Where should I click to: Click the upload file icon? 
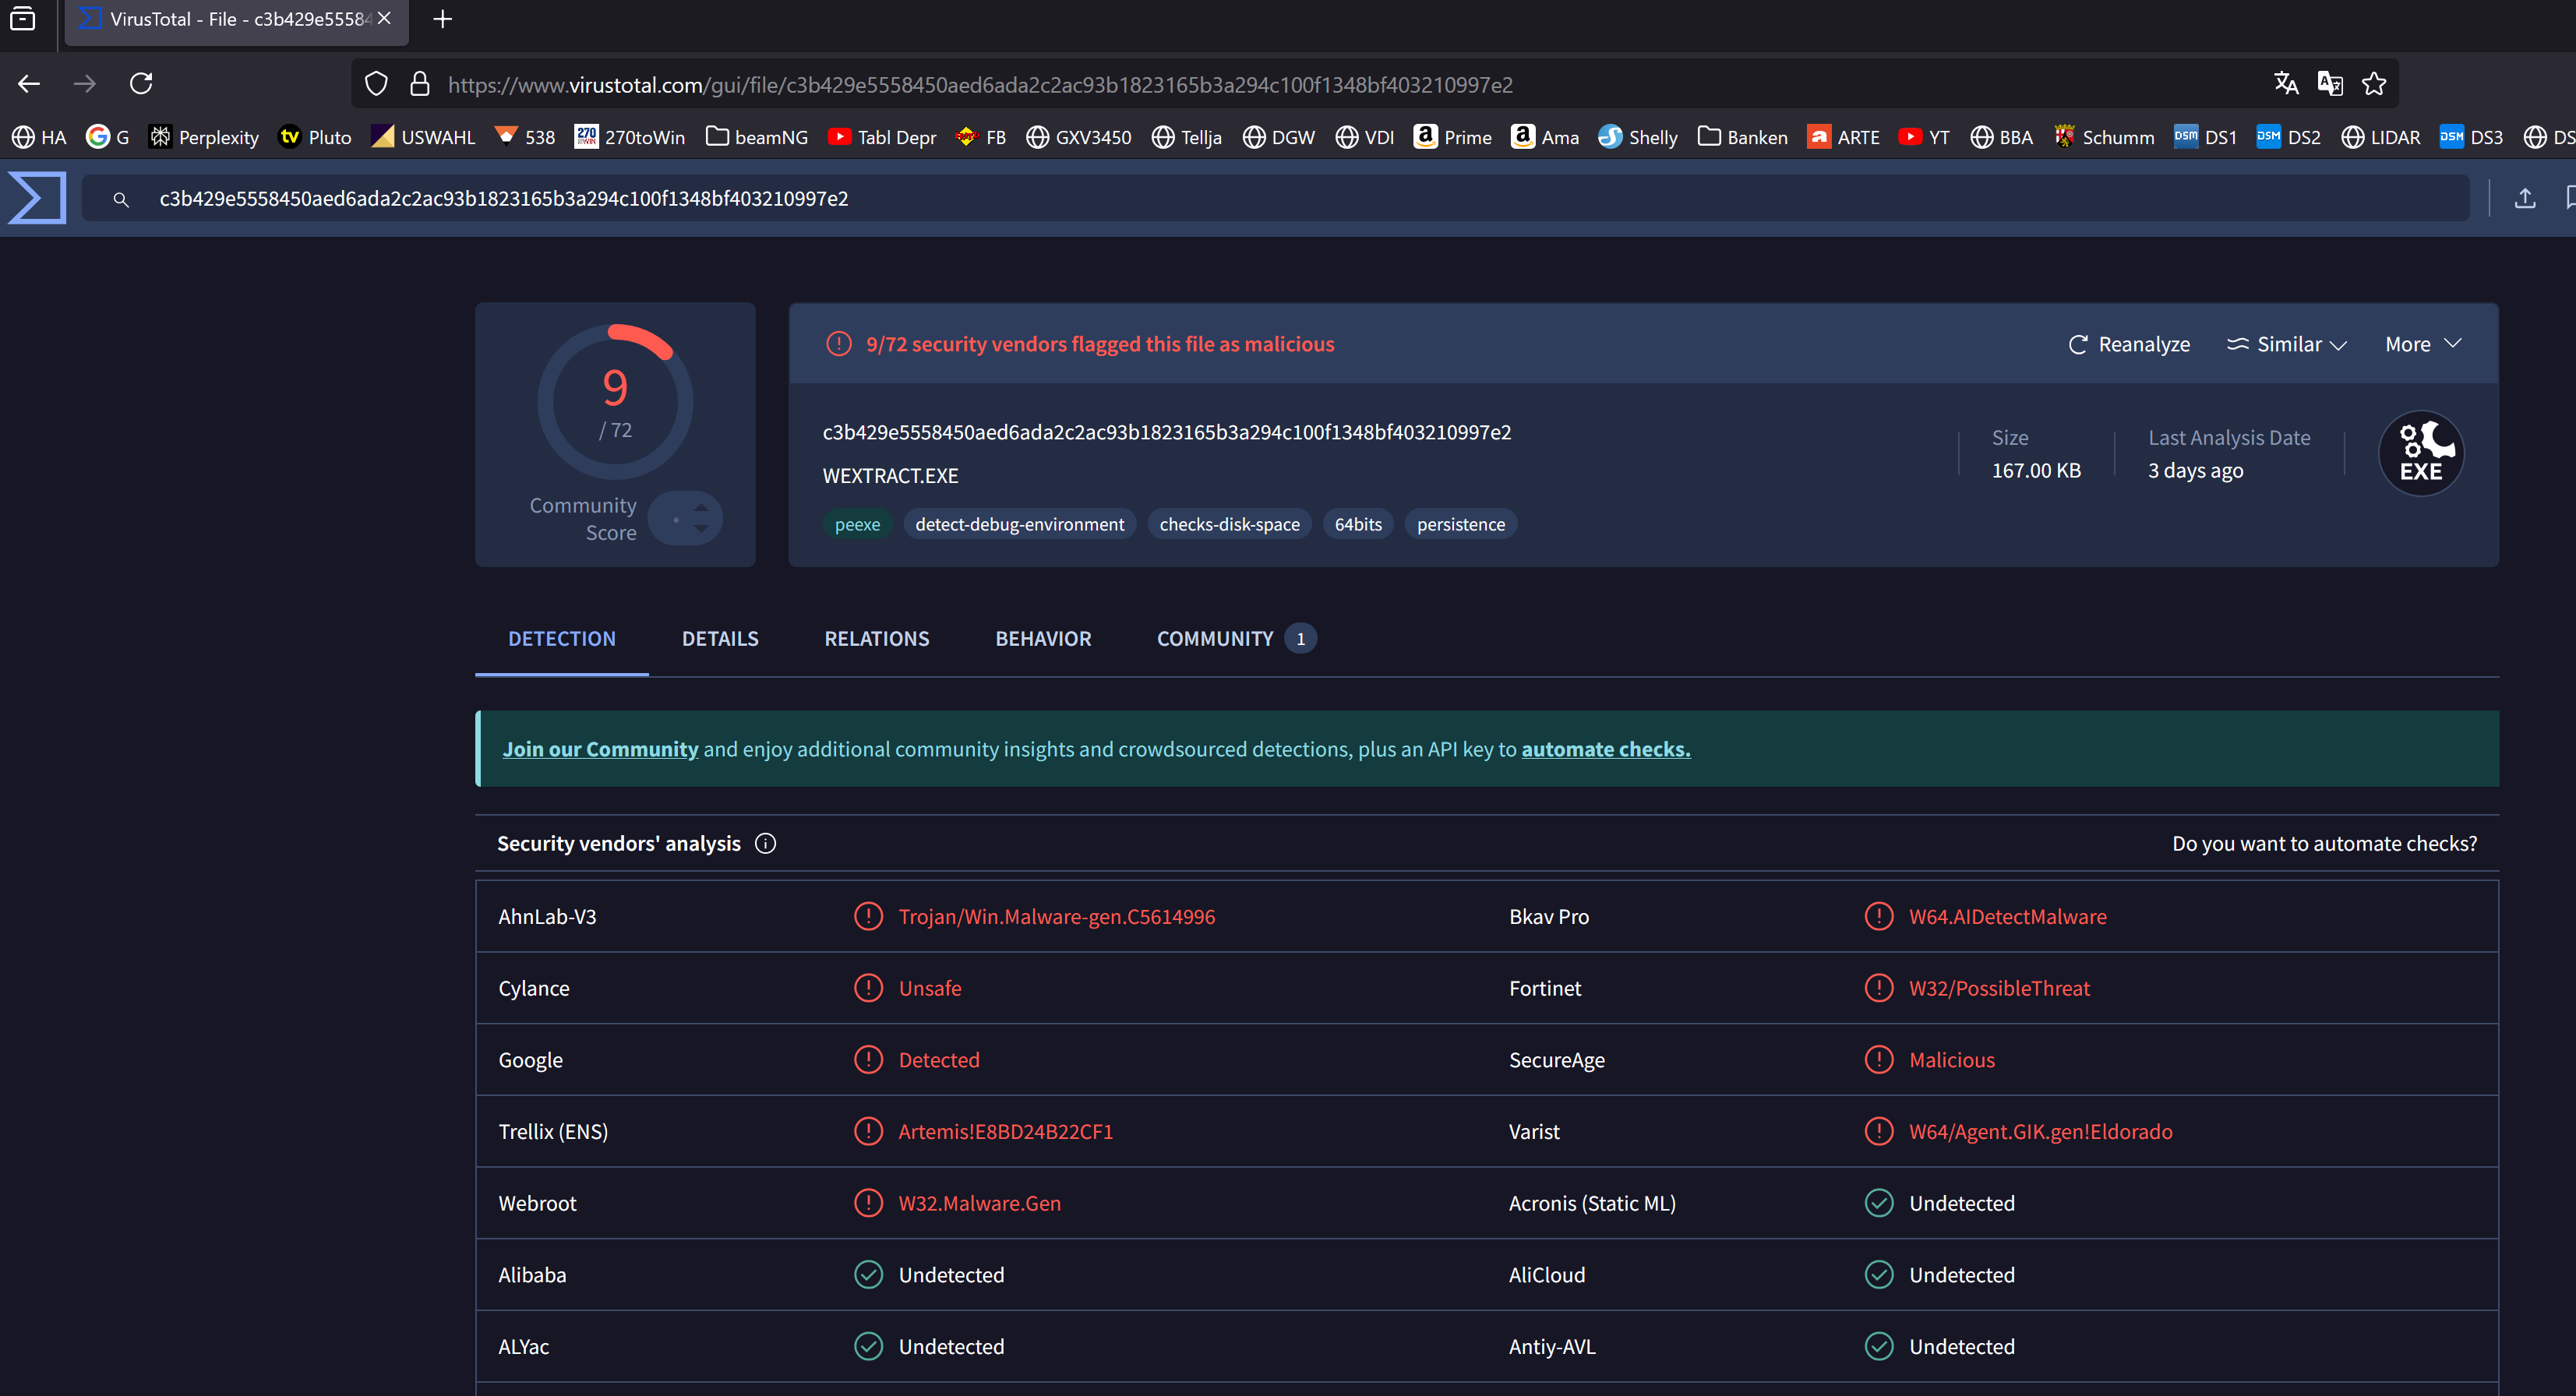[x=2524, y=198]
